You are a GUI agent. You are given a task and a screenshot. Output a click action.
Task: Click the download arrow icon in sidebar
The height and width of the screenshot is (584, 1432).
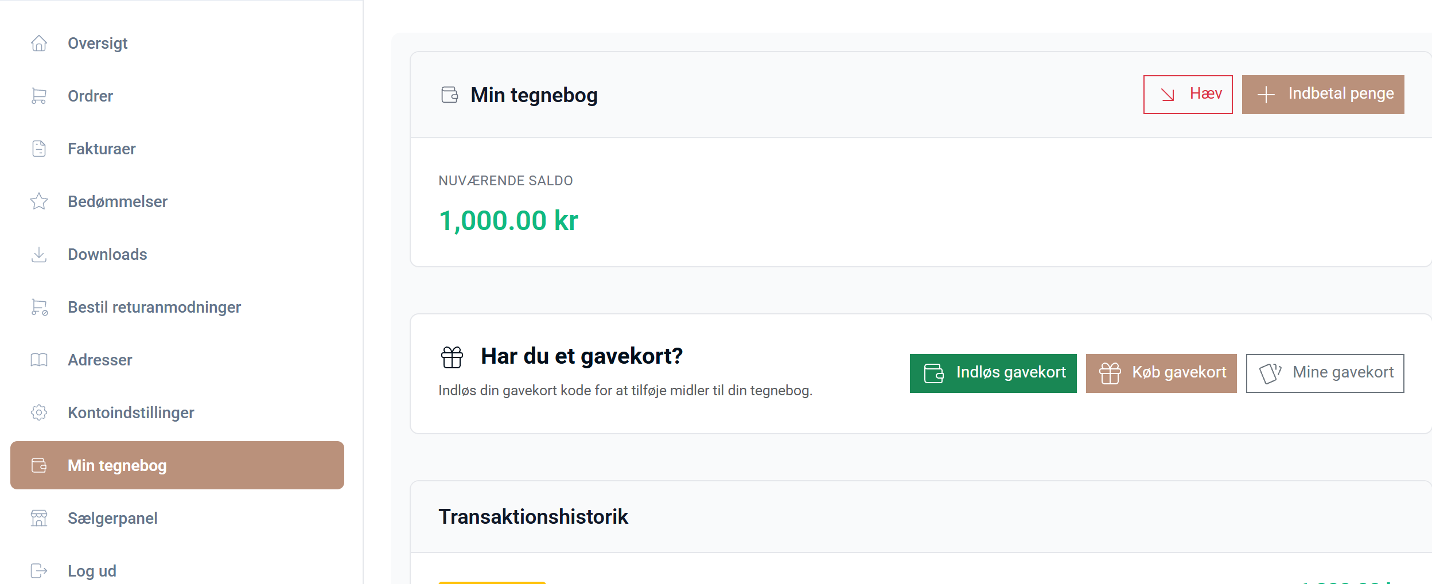pyautogui.click(x=39, y=254)
